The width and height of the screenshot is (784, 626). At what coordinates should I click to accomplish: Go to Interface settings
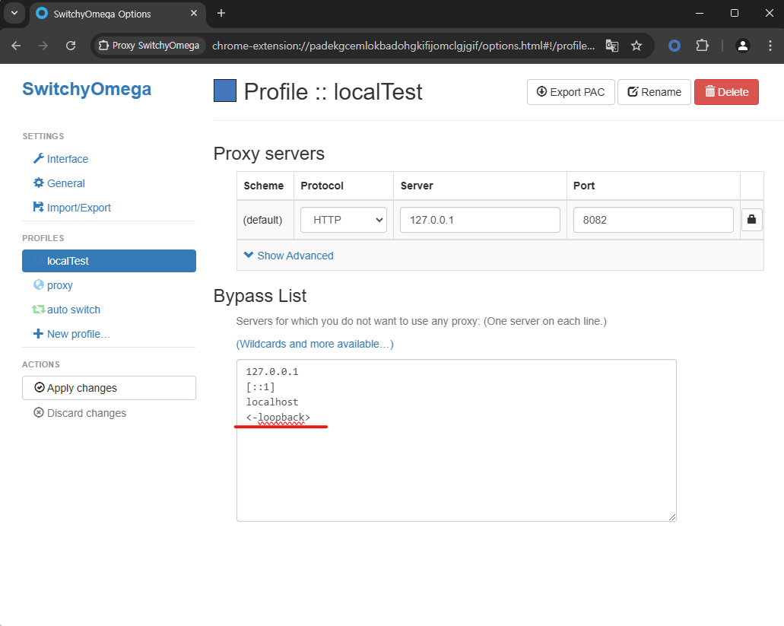tap(67, 159)
